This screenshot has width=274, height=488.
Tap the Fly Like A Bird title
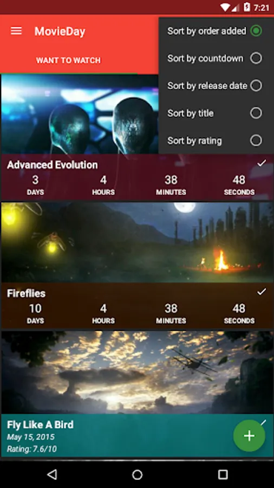coord(41,425)
